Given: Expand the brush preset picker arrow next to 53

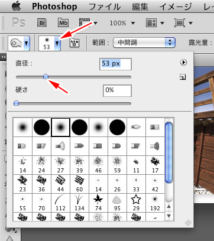Looking at the screenshot, I should 57,43.
